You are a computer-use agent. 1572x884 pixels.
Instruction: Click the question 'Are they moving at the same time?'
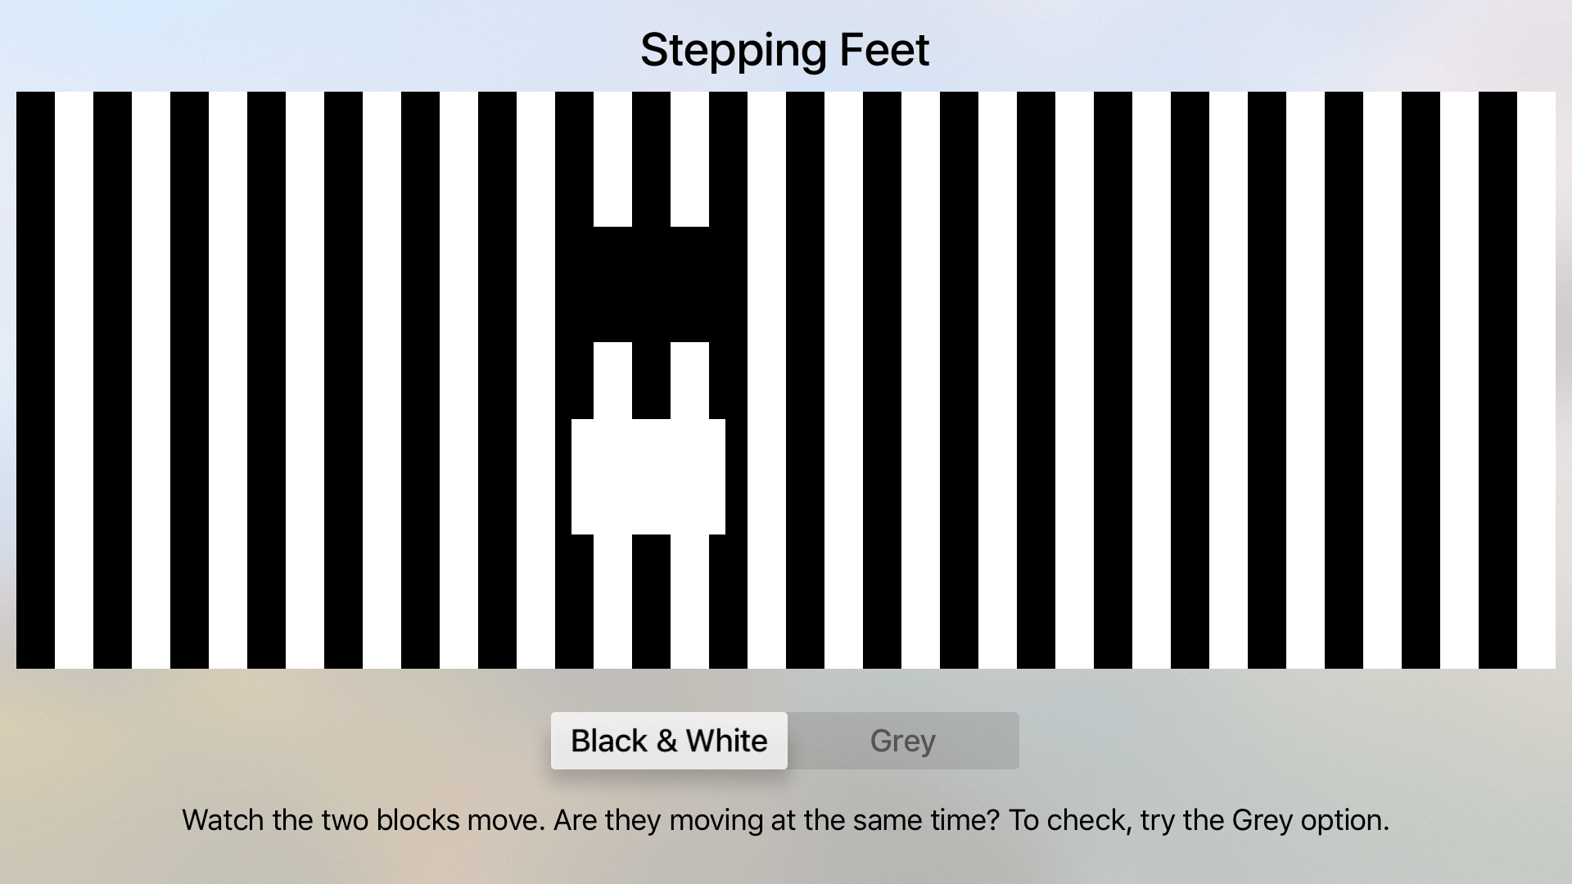[777, 820]
